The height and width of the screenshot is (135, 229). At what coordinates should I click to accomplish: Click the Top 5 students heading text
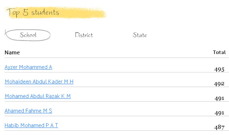[x=33, y=12]
